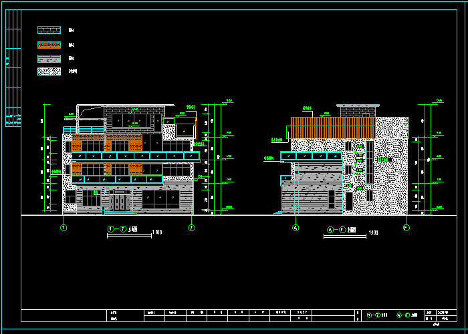468x334 pixels.
Task: Click the orange tiled roof on side elevation
Action: (332, 128)
